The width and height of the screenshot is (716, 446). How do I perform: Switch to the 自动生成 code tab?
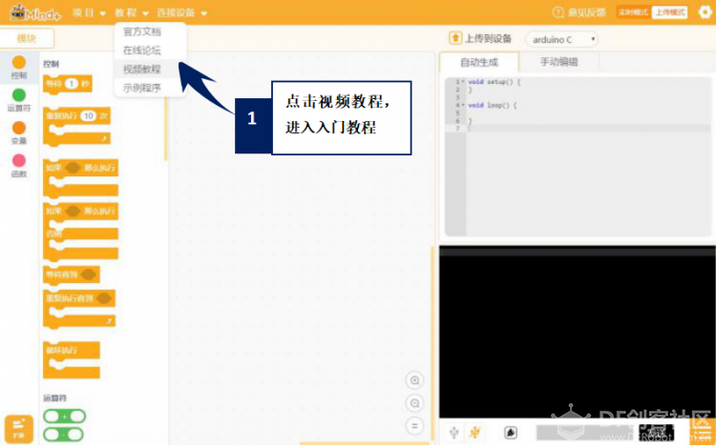[479, 62]
